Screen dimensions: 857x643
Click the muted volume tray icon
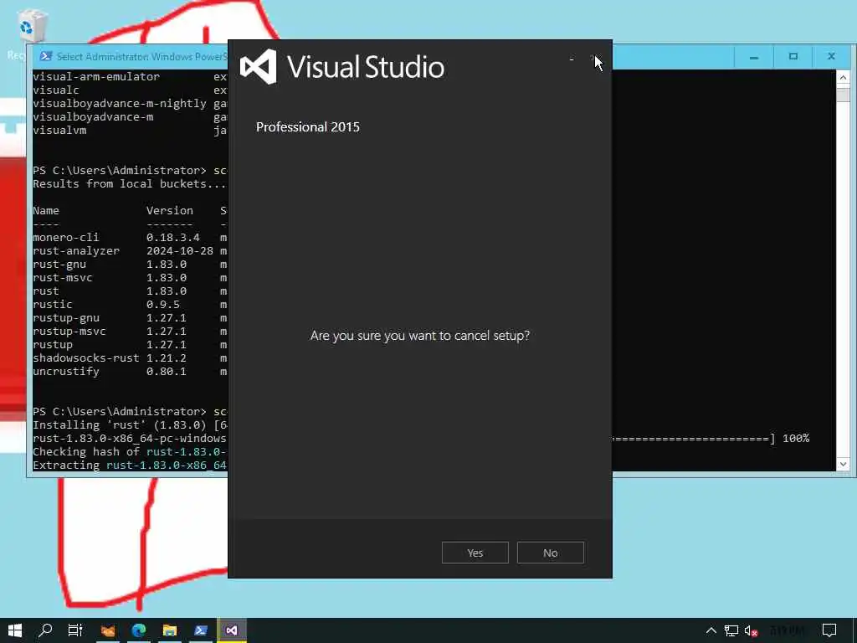(x=751, y=631)
